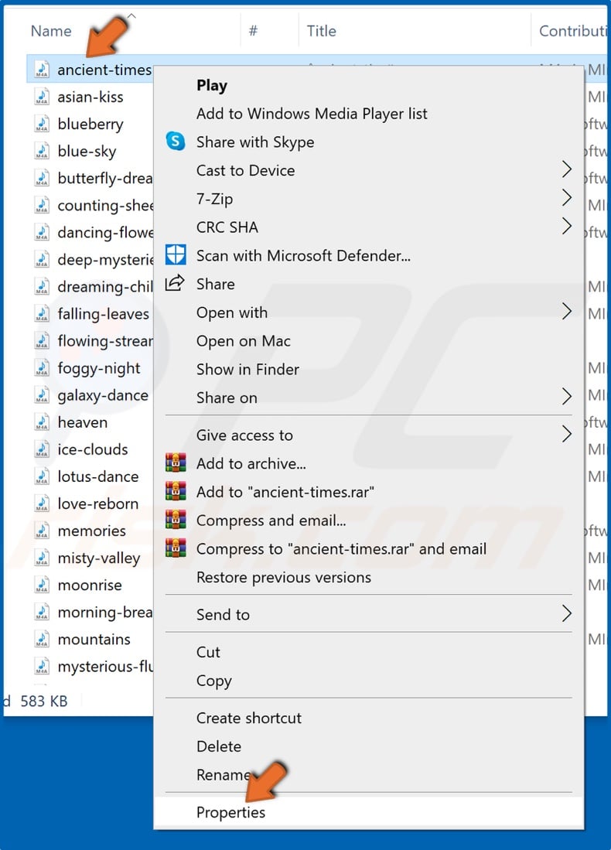The image size is (611, 850).
Task: Click WinRAR icon beside Add to archive
Action: point(175,463)
